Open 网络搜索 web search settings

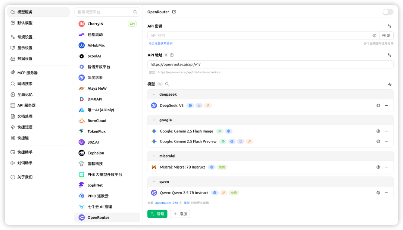(38, 84)
